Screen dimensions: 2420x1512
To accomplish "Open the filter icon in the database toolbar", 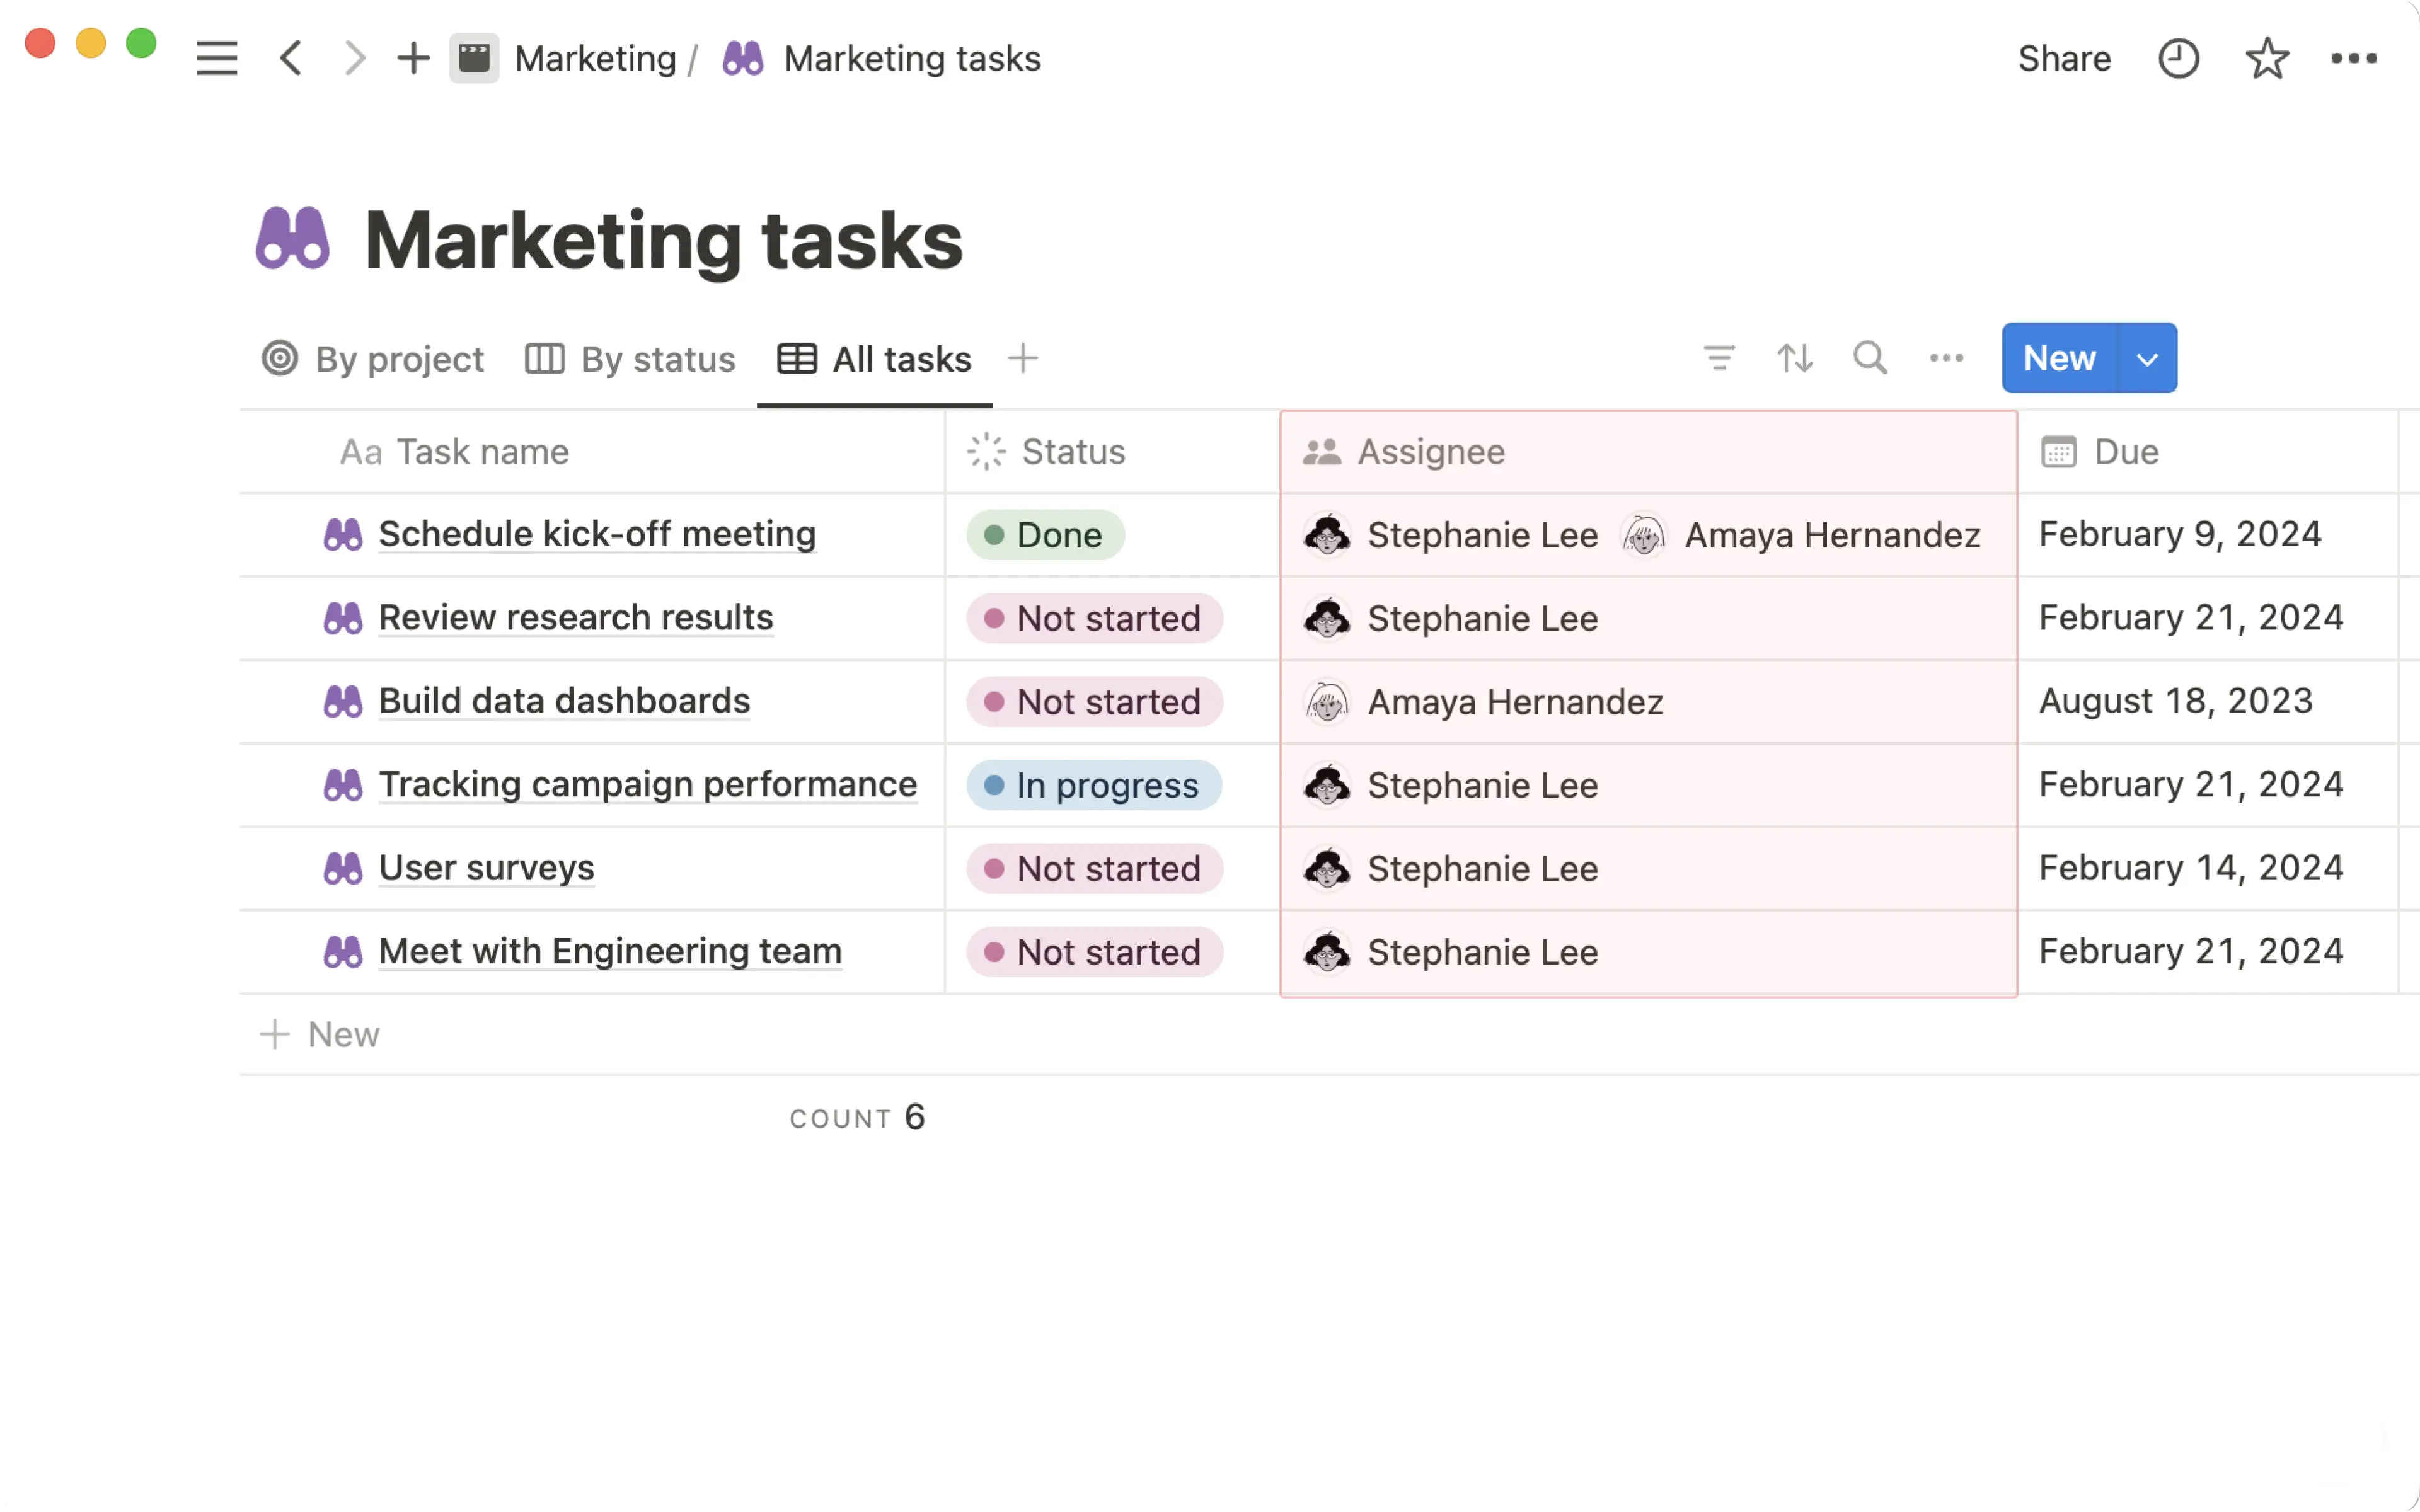I will click(1719, 358).
